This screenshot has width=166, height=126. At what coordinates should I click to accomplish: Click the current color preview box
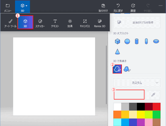(x=129, y=95)
